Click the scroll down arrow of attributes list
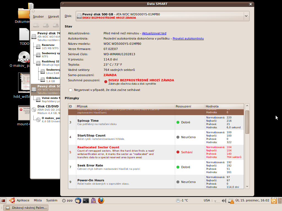The height and width of the screenshot is (211, 282). (247, 187)
